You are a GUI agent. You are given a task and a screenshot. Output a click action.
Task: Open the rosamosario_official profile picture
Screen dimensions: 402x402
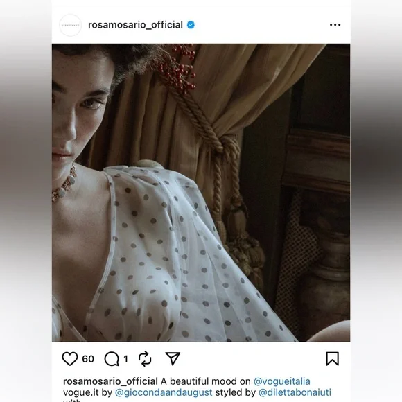pos(71,25)
